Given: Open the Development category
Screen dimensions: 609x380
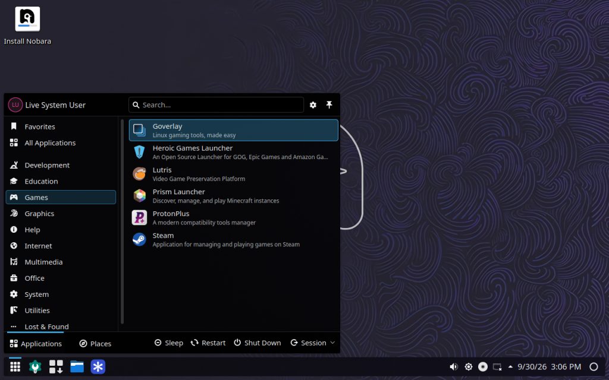Looking at the screenshot, I should click(61, 165).
